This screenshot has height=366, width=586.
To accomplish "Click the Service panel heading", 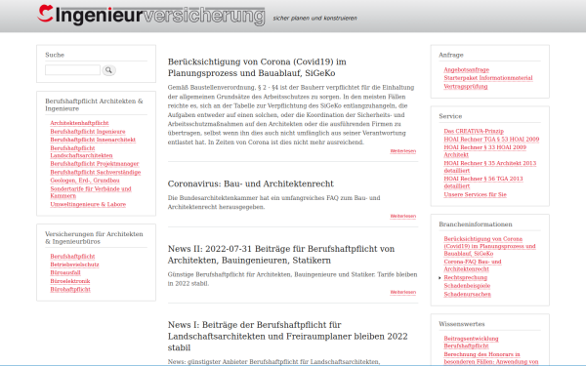I will coord(450,116).
